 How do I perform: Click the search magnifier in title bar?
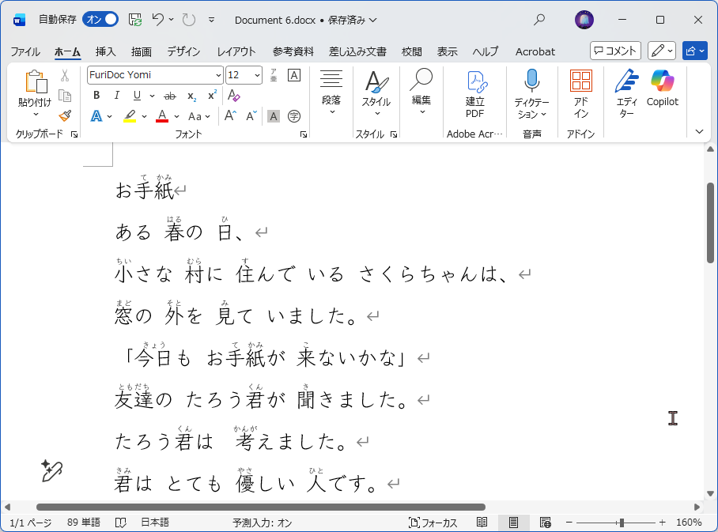[539, 20]
